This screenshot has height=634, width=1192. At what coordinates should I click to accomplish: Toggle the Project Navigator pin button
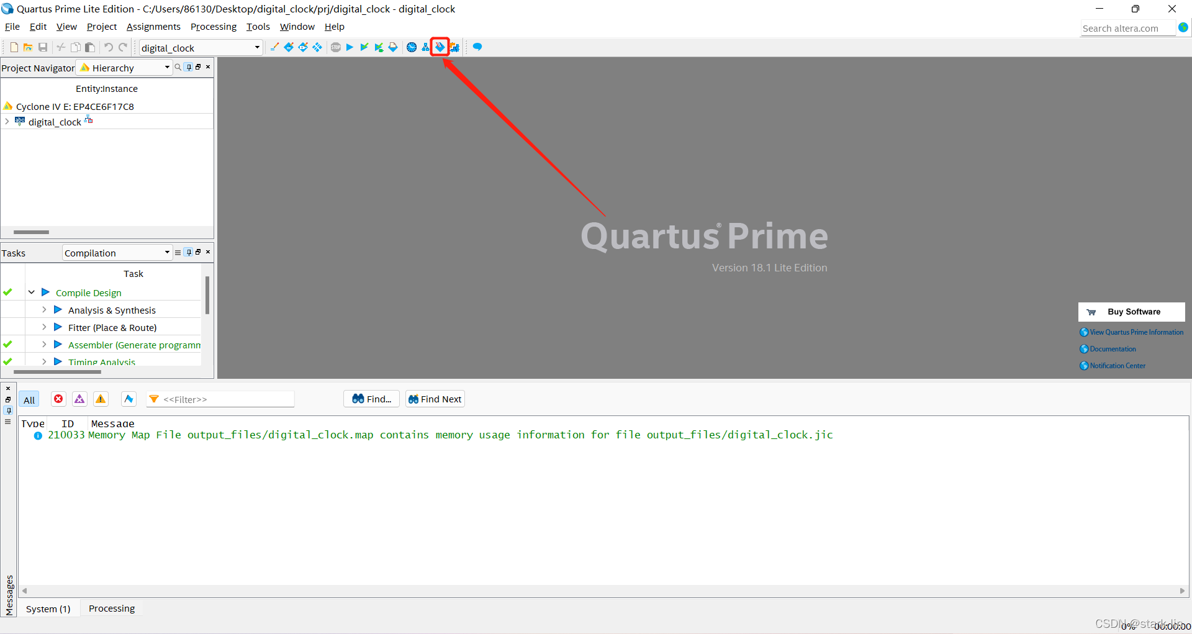click(x=189, y=67)
